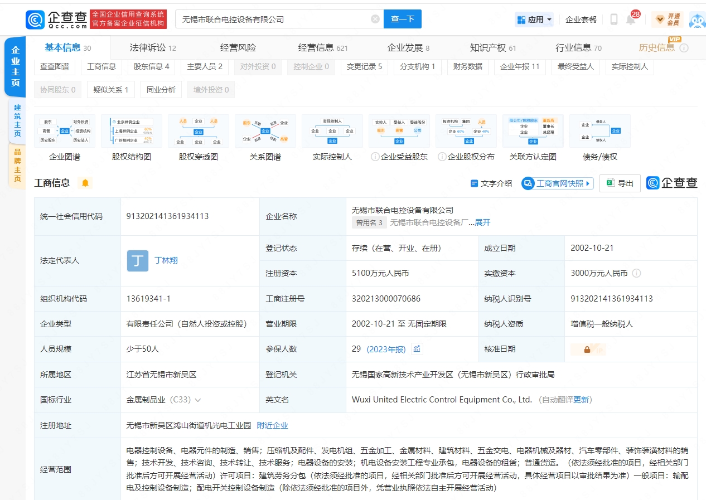The width and height of the screenshot is (706, 500).
Task: Click the 开通会员 VIP badge
Action: tap(667, 20)
